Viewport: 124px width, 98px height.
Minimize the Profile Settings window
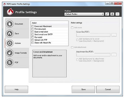(x=107, y=4)
